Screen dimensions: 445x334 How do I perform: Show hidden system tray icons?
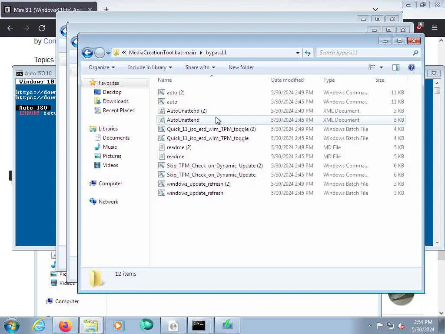(x=369, y=326)
